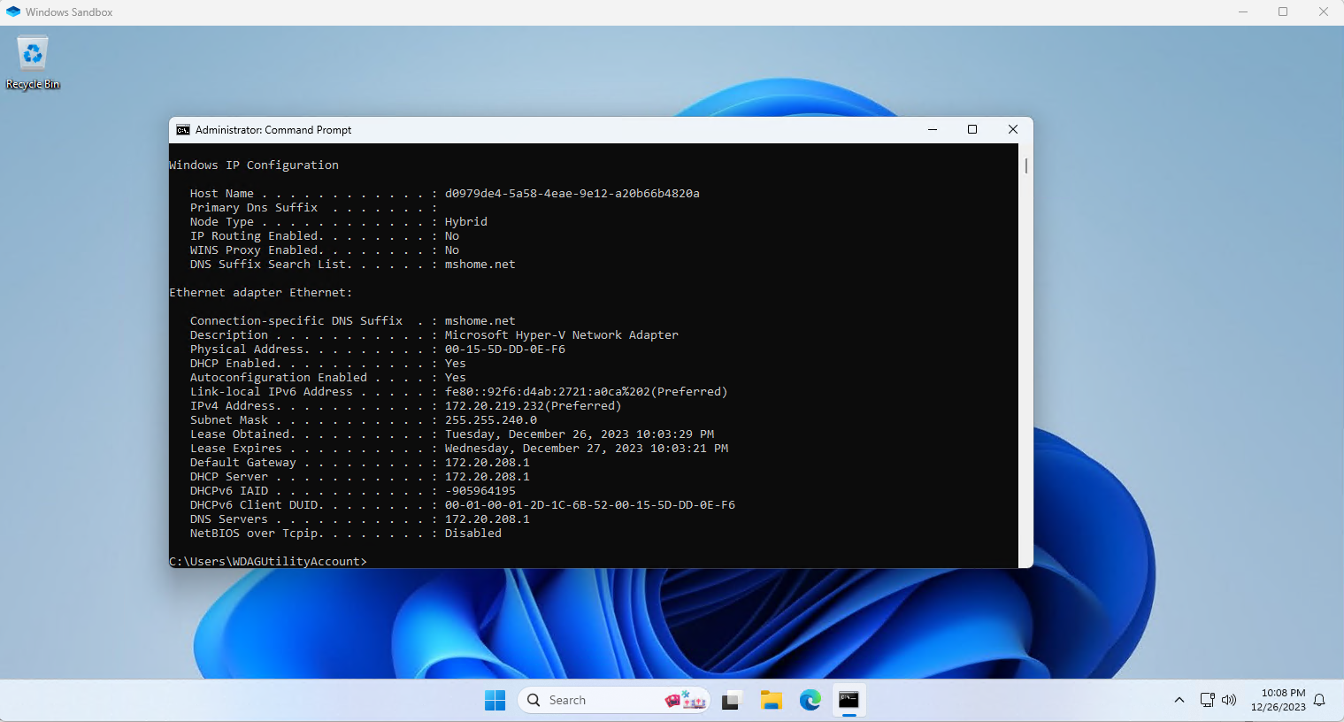Click the Command Prompt title bar icon
The width and height of the screenshot is (1344, 722).
pyautogui.click(x=183, y=130)
